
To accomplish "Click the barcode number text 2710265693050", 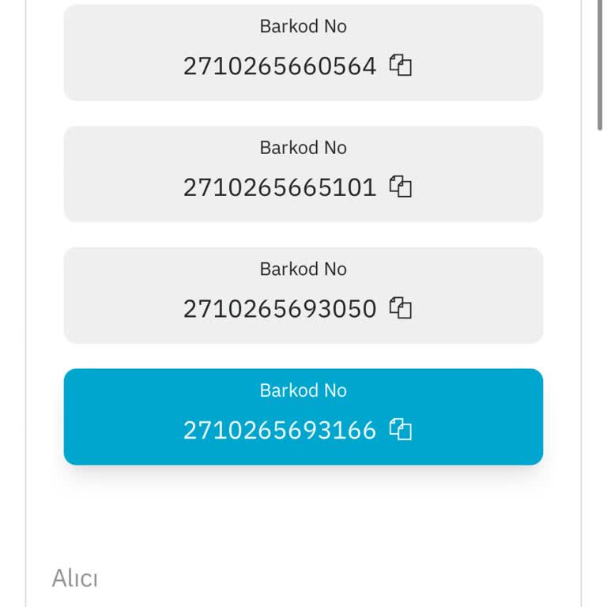I will click(280, 309).
